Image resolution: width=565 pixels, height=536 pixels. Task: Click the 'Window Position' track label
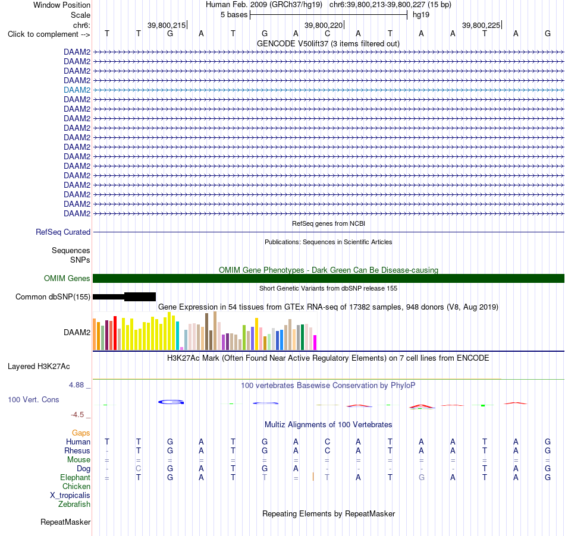[x=62, y=5]
